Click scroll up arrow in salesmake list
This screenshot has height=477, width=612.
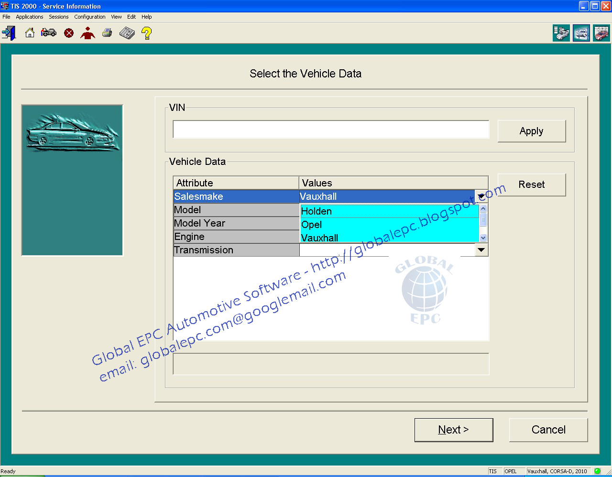483,208
